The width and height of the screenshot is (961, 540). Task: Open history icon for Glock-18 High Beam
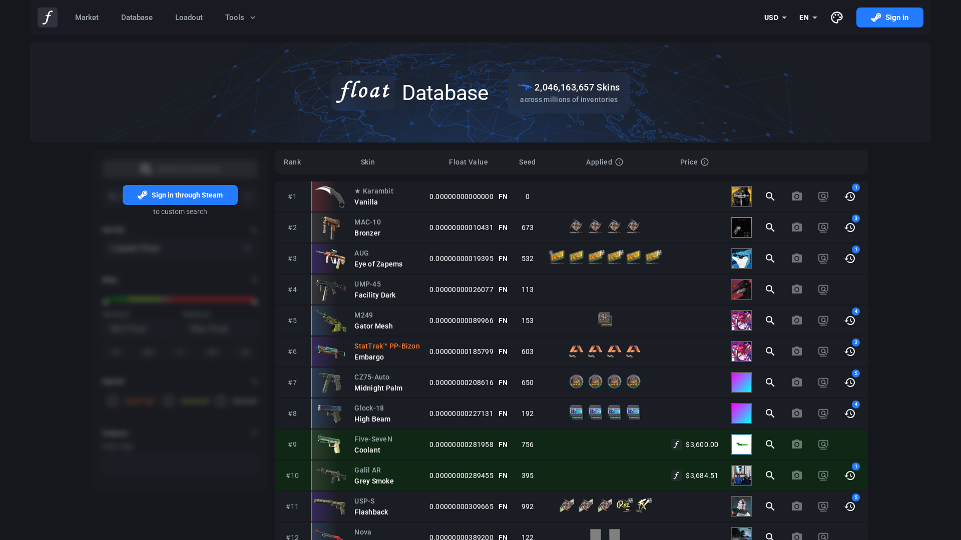click(850, 413)
